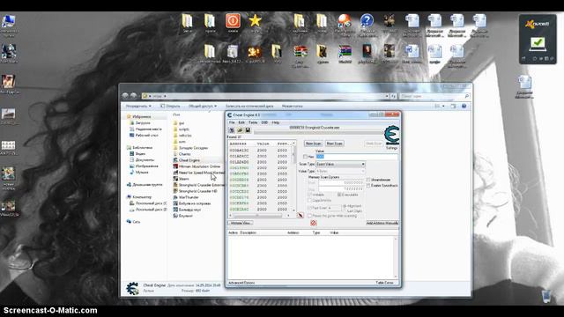Open the Упорядочить dropdown in Explorer
This screenshot has height=317, width=564.
tap(138, 106)
